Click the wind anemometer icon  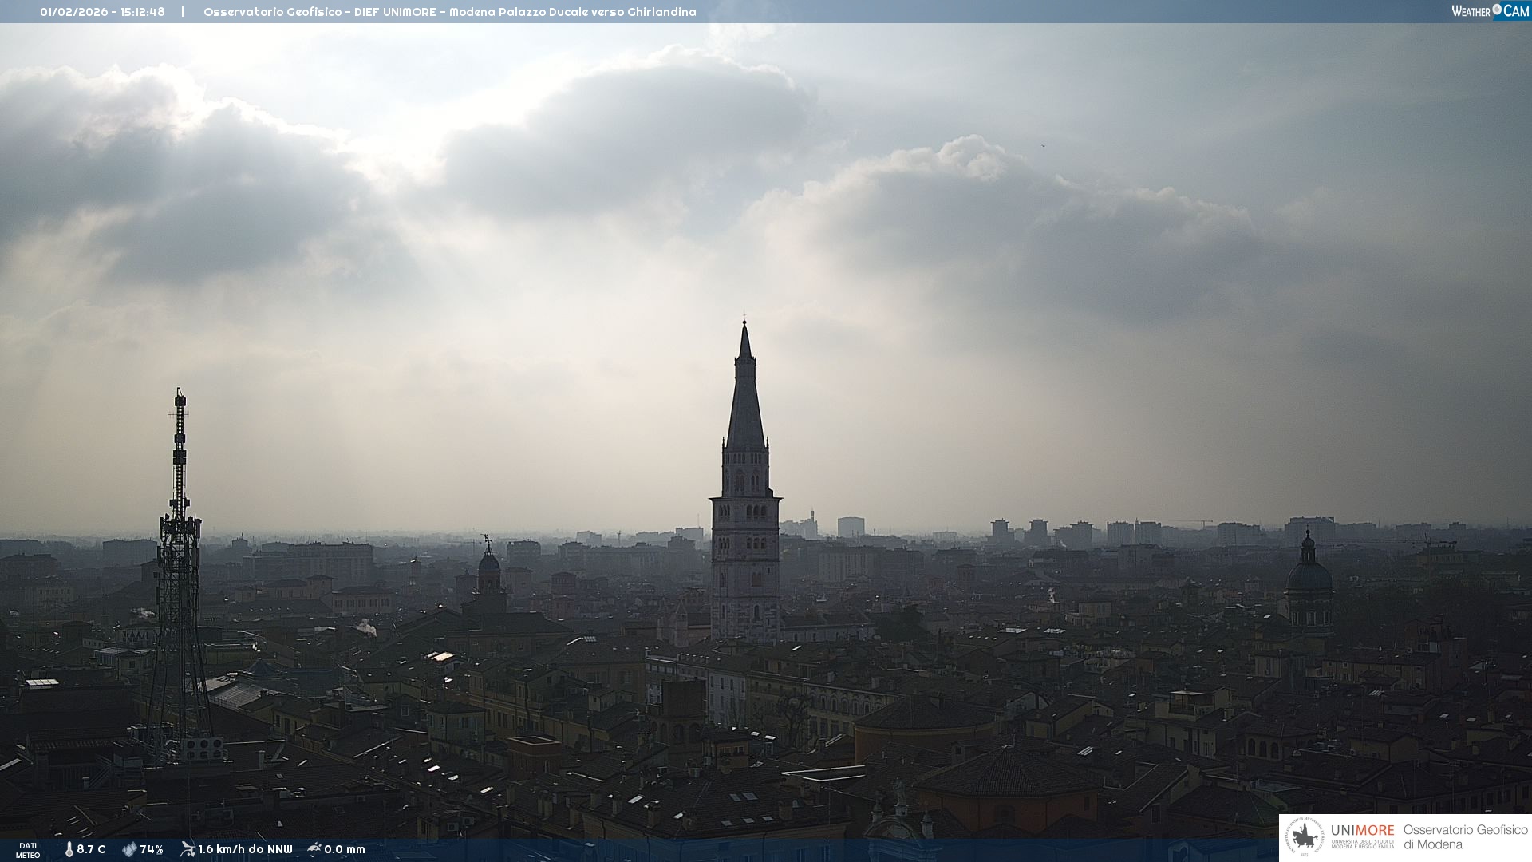[188, 849]
